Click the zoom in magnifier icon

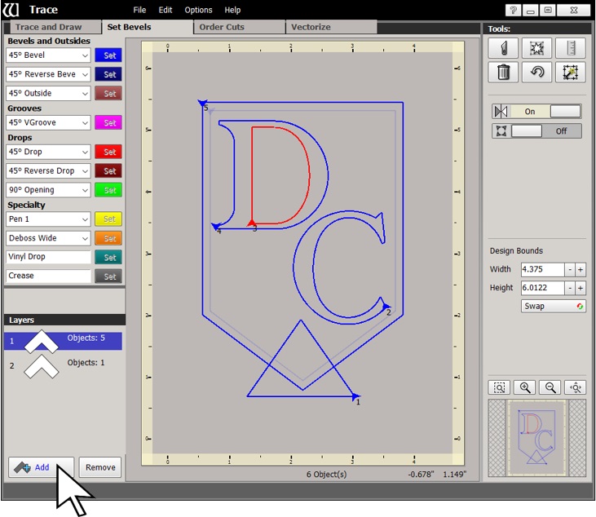coord(524,387)
